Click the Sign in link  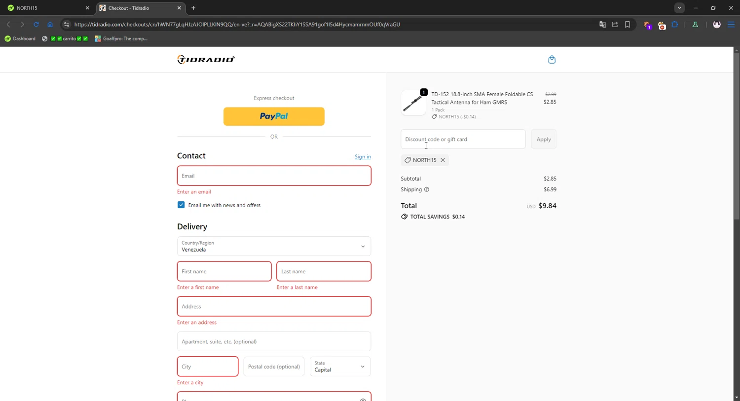[363, 157]
